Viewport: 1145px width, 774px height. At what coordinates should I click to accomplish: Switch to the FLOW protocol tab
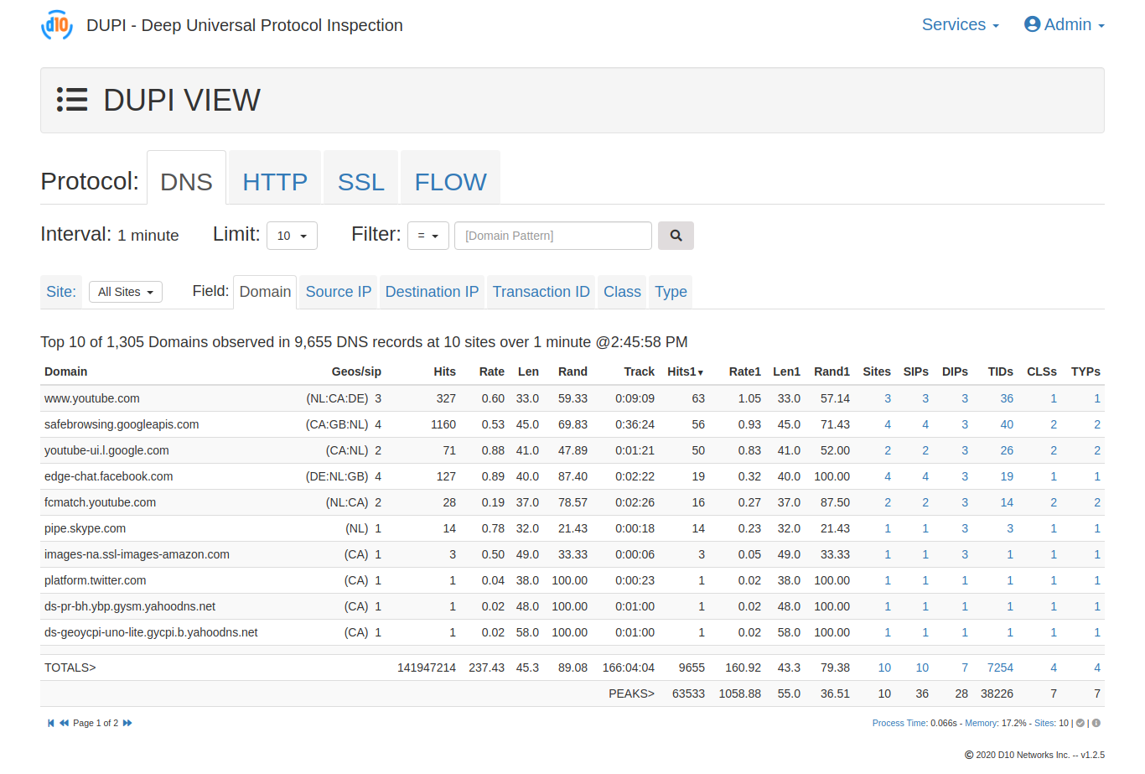(450, 181)
